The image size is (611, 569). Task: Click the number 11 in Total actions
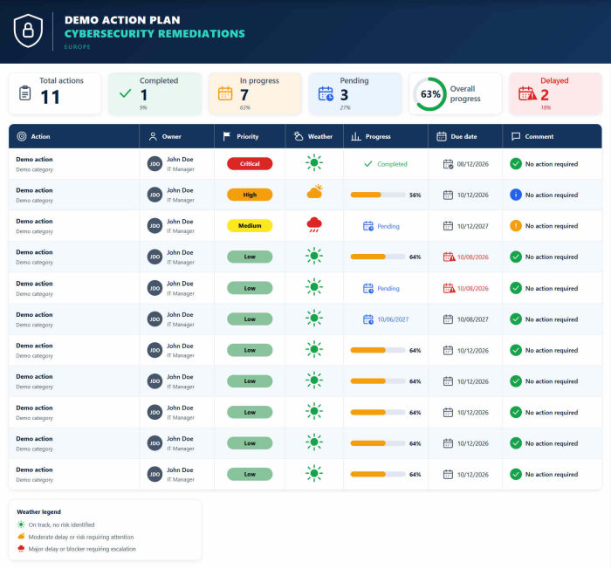[x=51, y=97]
